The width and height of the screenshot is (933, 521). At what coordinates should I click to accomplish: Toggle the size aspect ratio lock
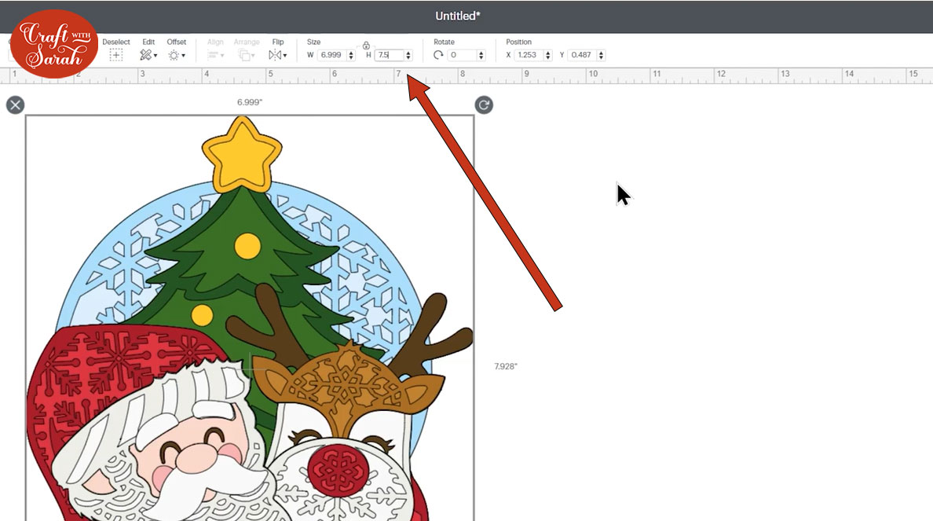(x=366, y=46)
